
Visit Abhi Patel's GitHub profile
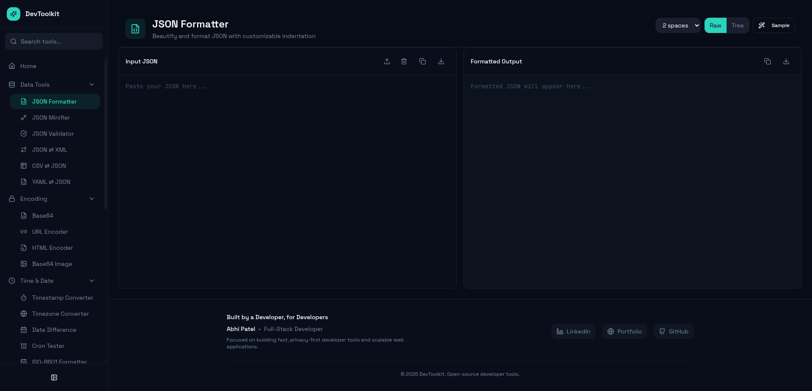pos(673,331)
